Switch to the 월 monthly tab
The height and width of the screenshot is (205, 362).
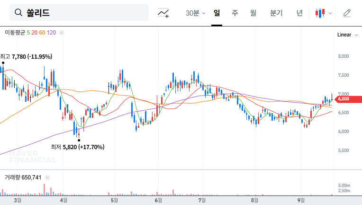click(x=253, y=13)
